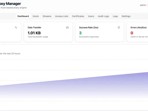
Task: Click the green 3 success count
Action: 80,33
